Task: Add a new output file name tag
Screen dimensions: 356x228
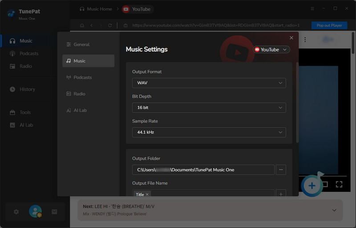Action: click(x=281, y=194)
